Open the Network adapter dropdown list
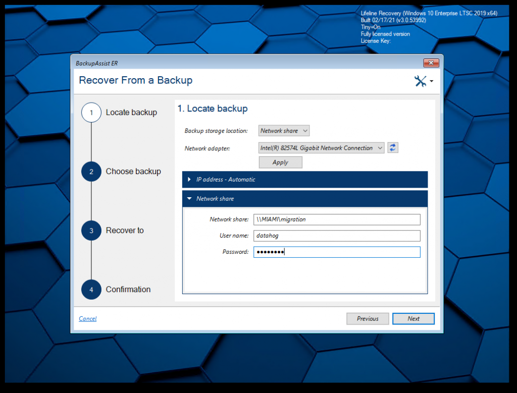This screenshot has height=393, width=517. pyautogui.click(x=321, y=148)
